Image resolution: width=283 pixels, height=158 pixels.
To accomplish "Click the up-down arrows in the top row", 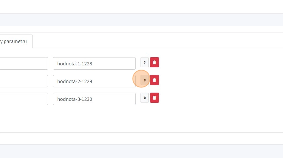I will (x=144, y=62).
